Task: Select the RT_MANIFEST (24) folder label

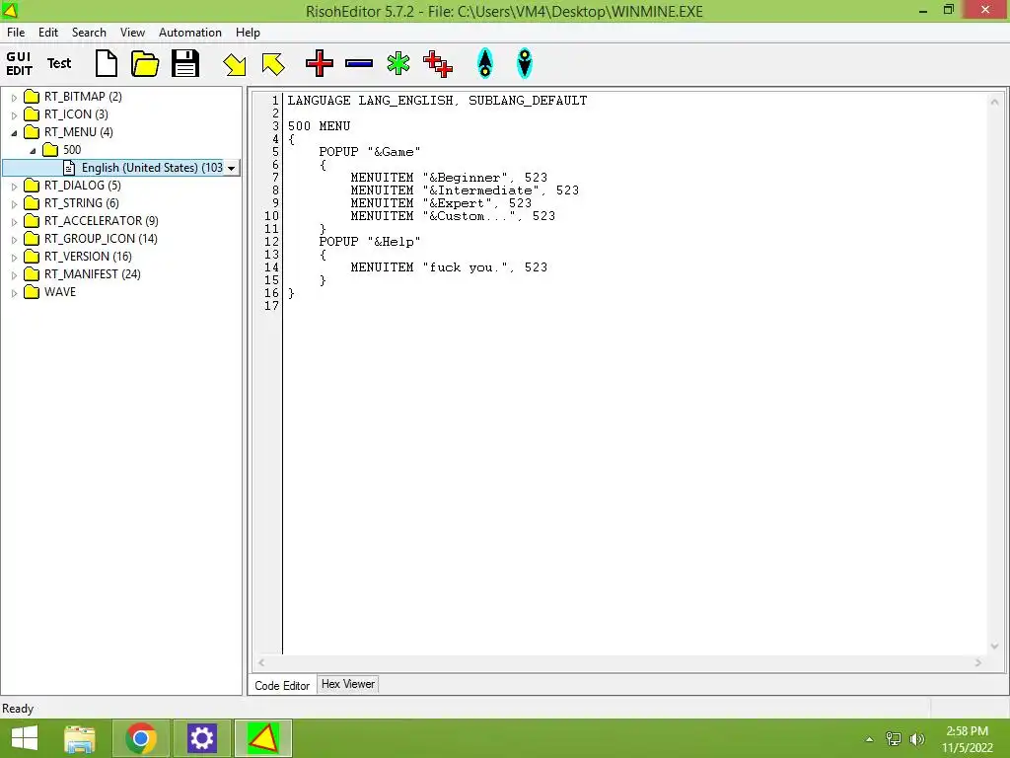Action: (x=92, y=274)
